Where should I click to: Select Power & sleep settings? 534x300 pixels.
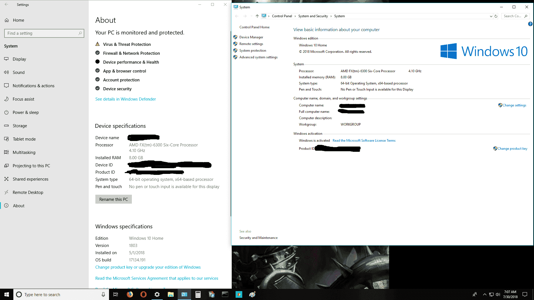(25, 112)
